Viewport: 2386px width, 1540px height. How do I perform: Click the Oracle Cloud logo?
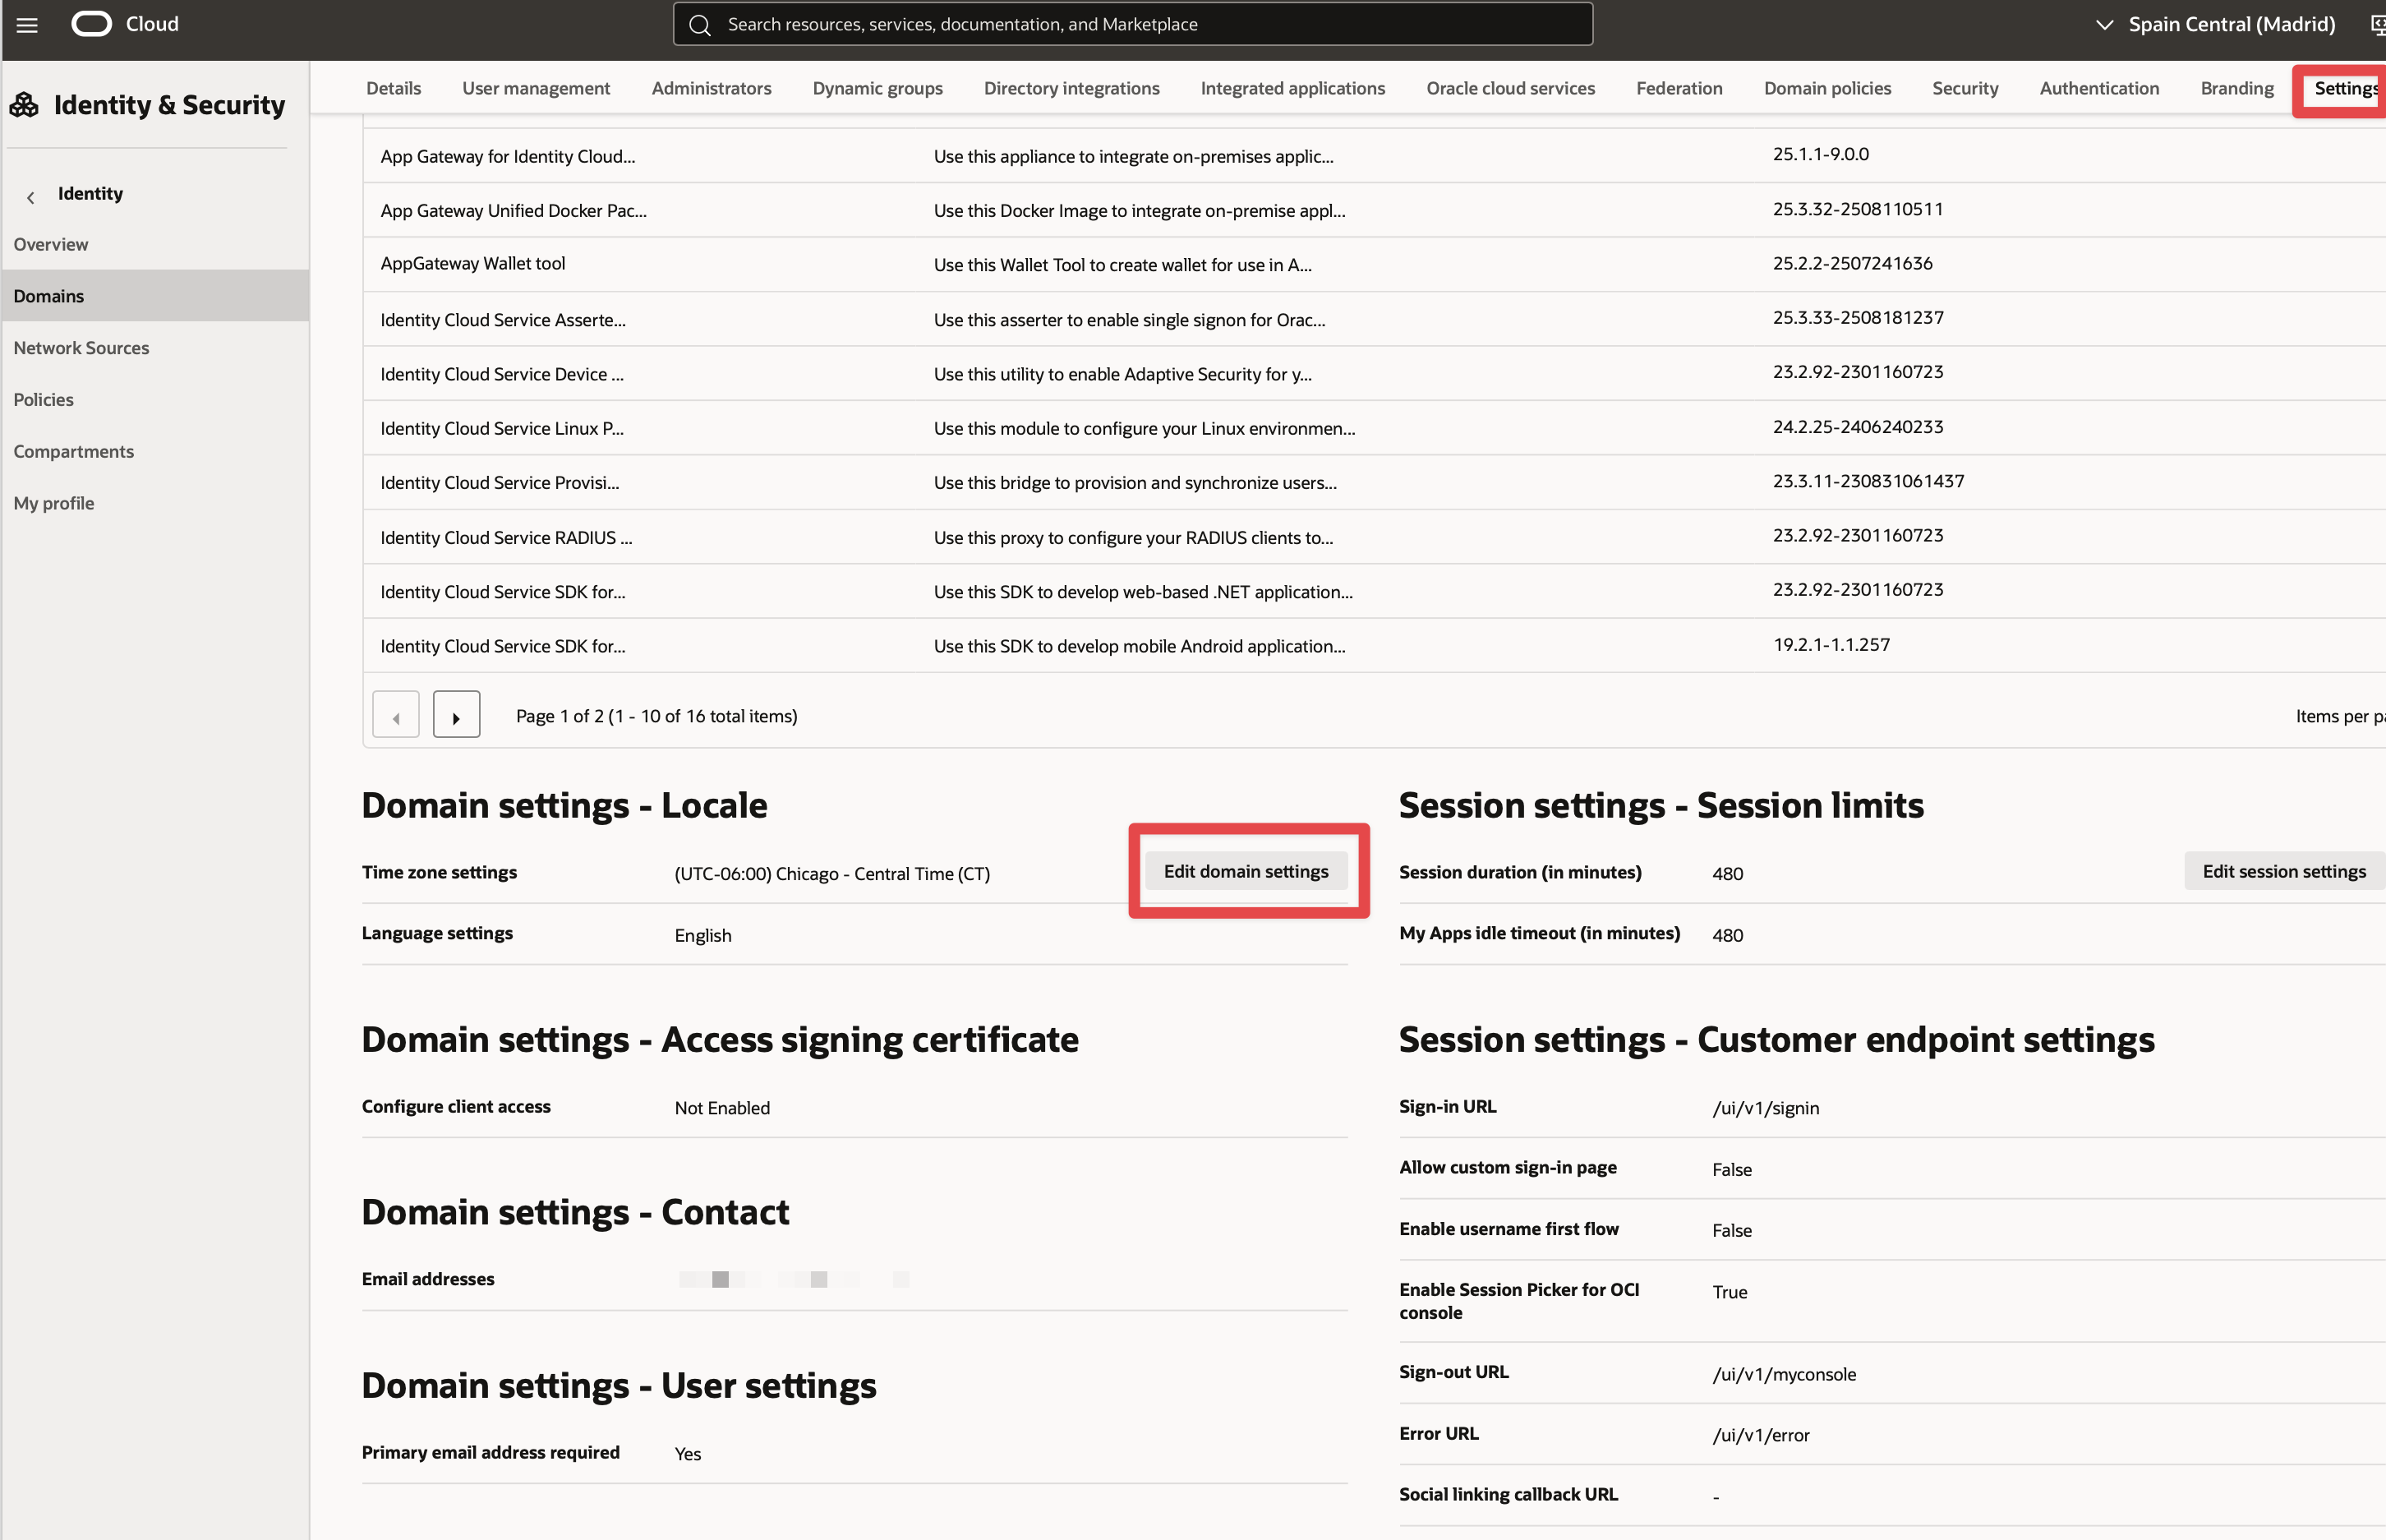click(92, 24)
